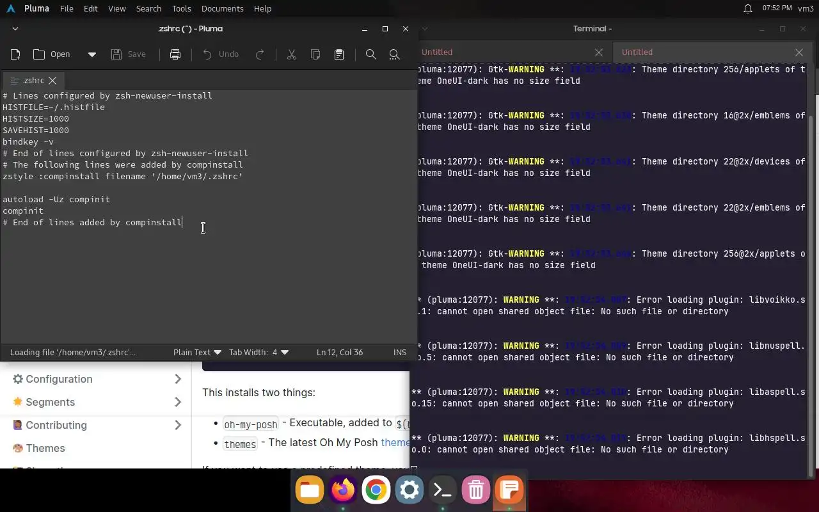Open the Tools menu
The height and width of the screenshot is (512, 819).
click(182, 8)
